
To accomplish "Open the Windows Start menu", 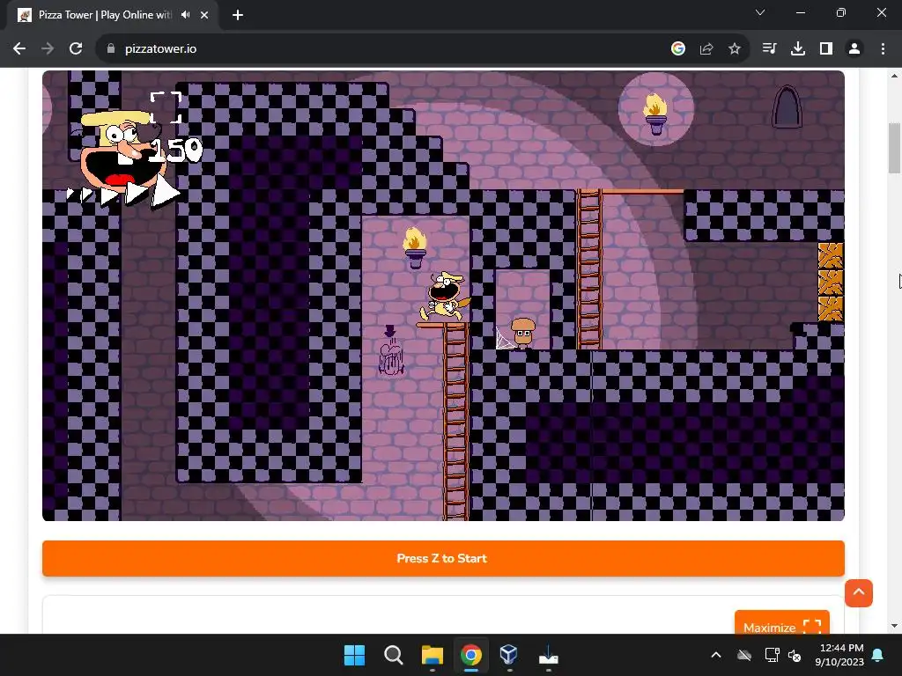I will click(354, 655).
